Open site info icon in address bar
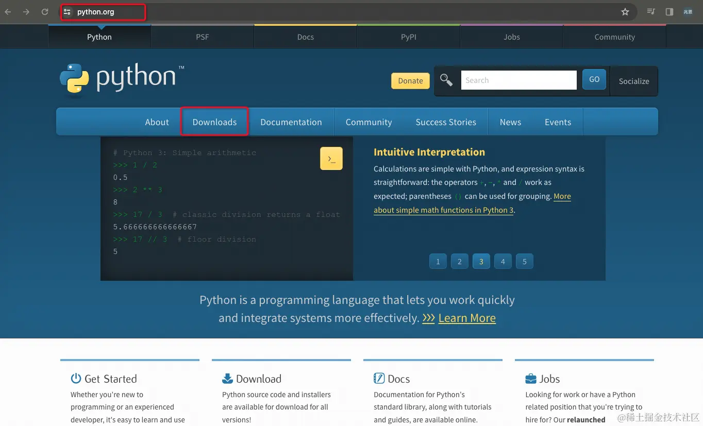 pos(67,12)
